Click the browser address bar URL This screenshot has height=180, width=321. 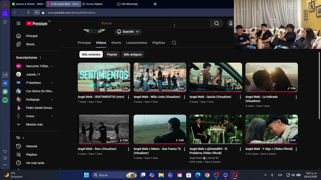(x=71, y=12)
